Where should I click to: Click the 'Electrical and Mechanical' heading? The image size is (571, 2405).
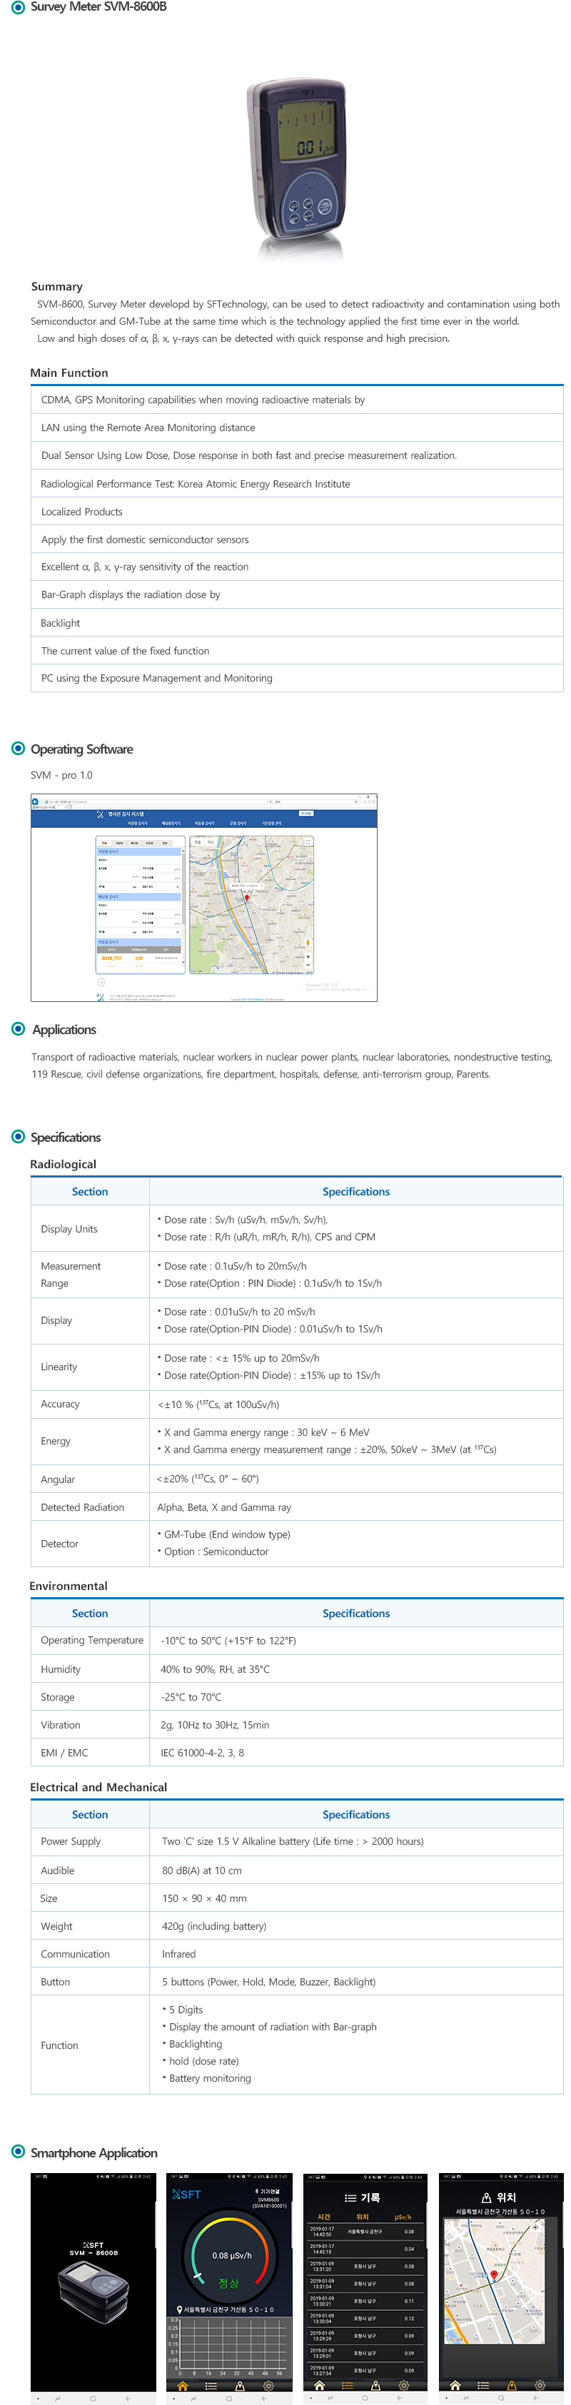(99, 1787)
